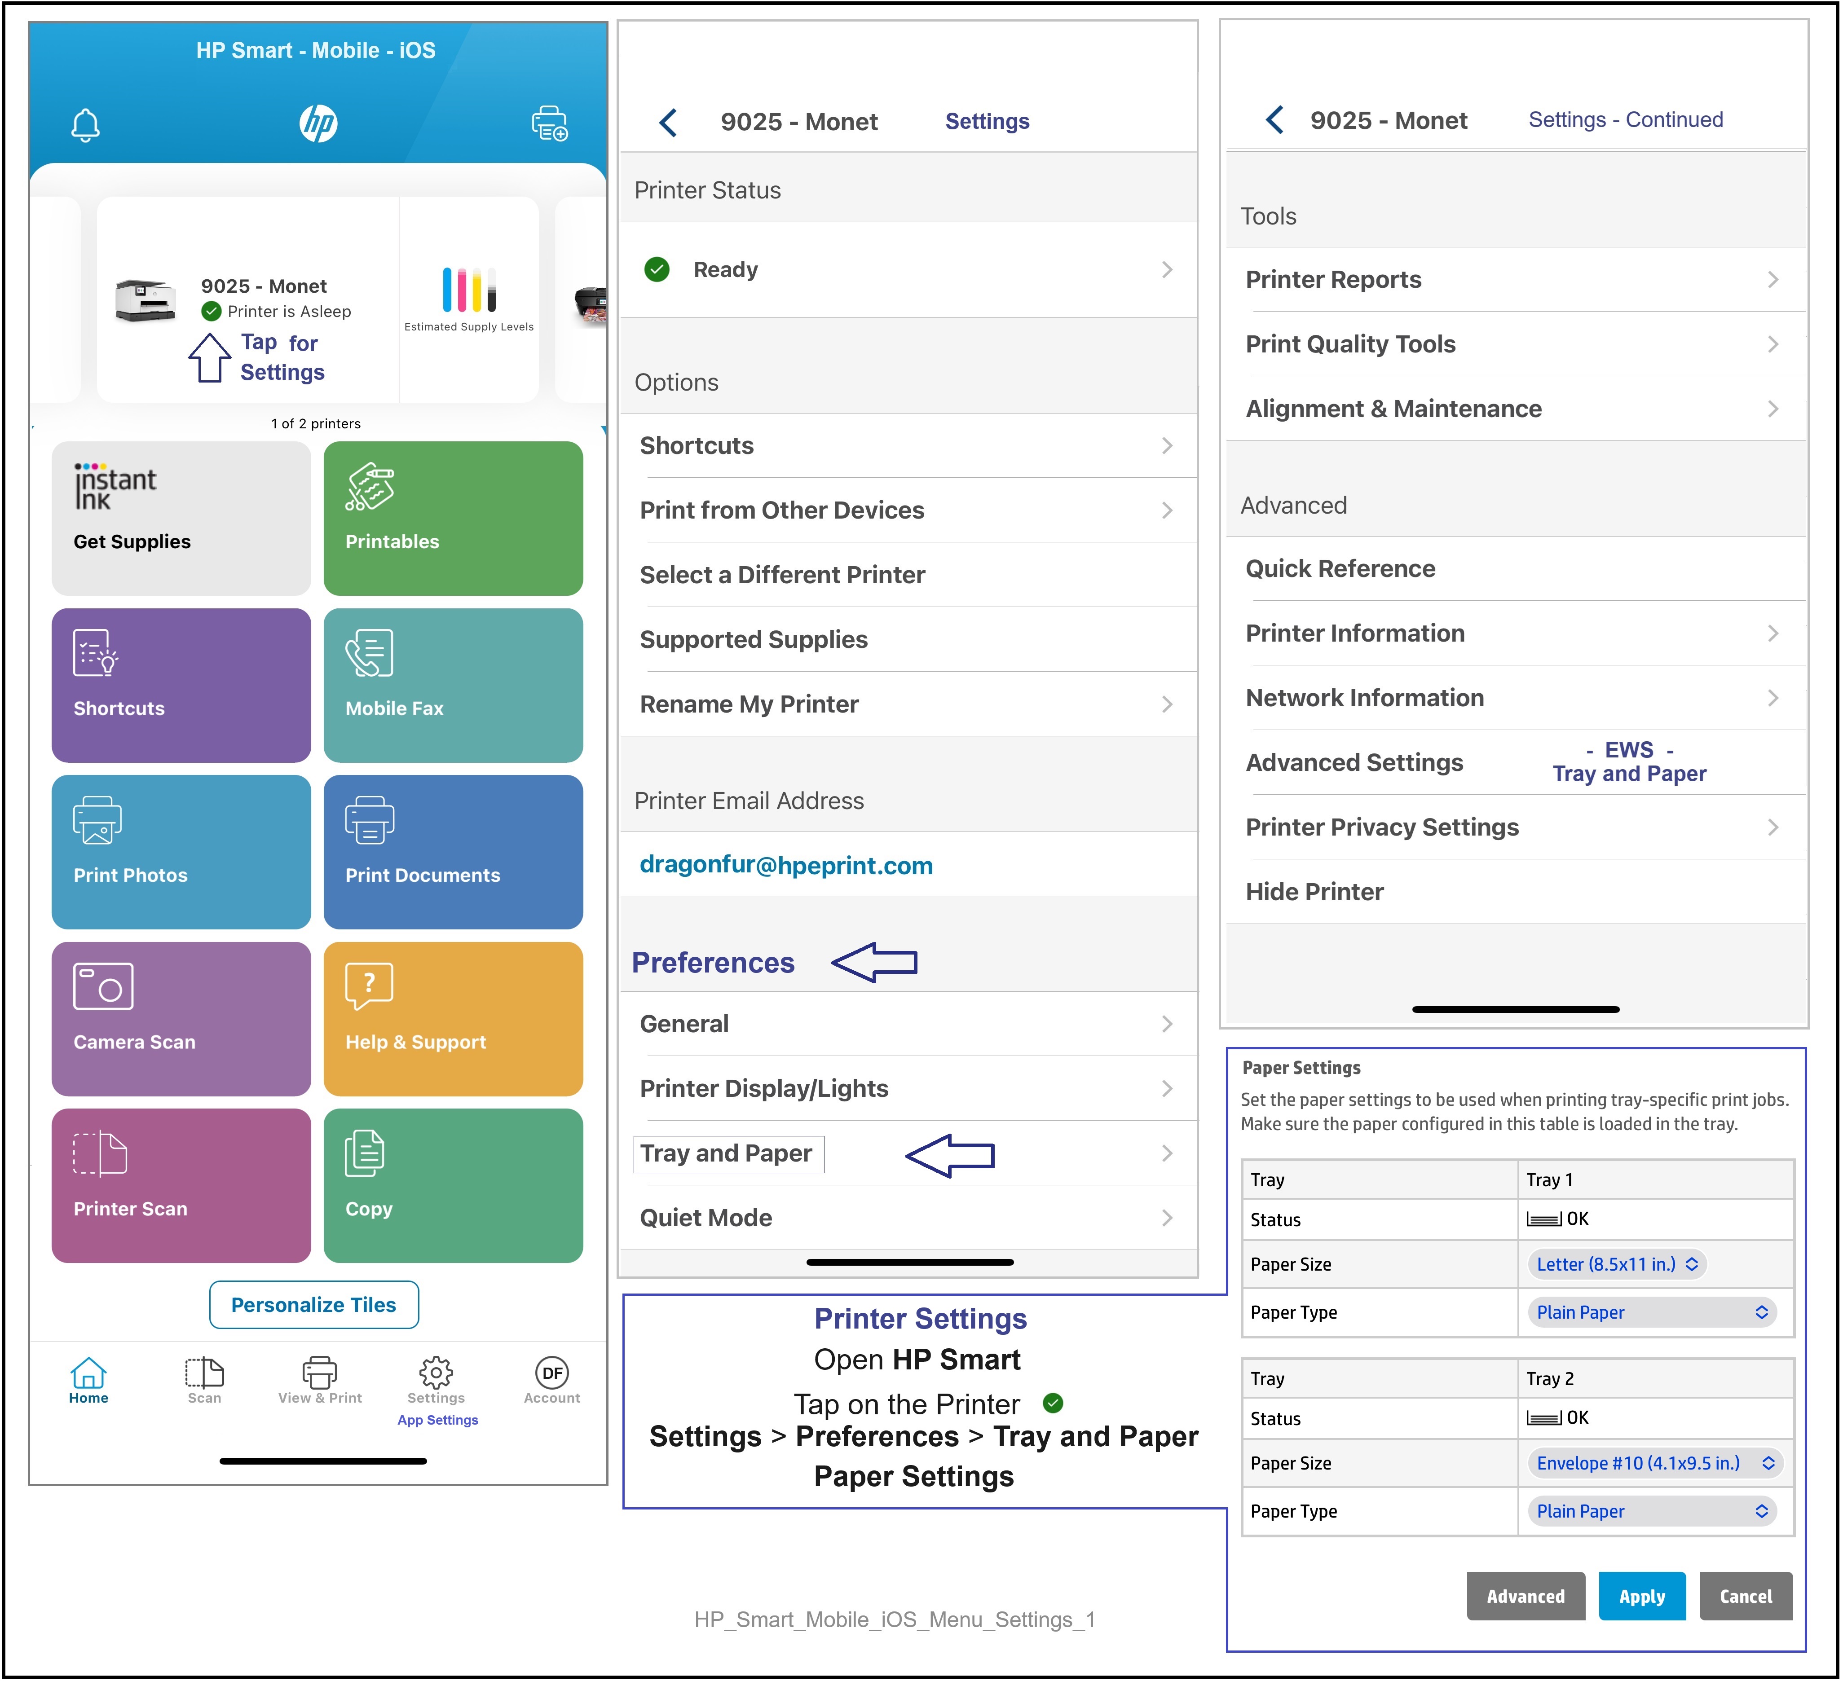The image size is (1843, 1681).
Task: Open the Printer Reports row
Action: pyautogui.click(x=1517, y=280)
